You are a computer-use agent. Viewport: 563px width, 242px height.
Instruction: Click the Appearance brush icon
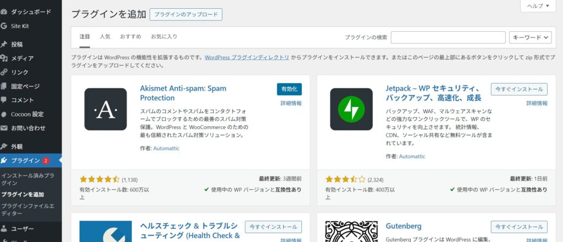point(4,147)
